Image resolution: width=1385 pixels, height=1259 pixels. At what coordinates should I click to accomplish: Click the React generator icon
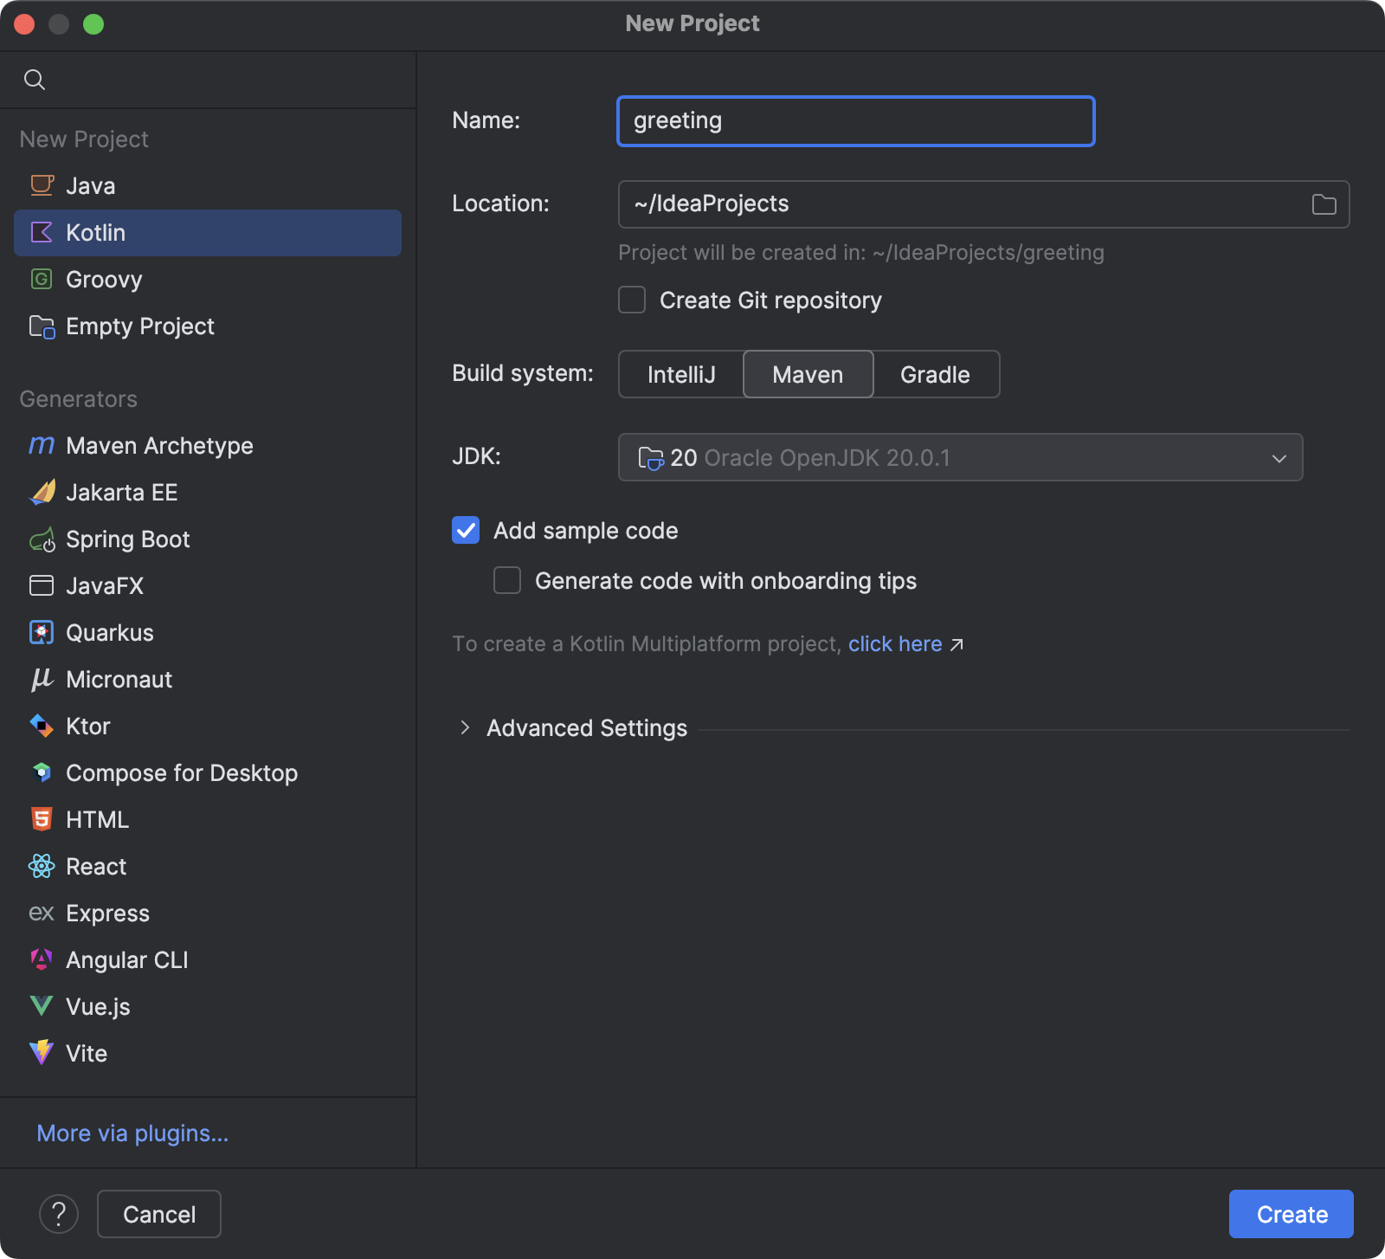pos(41,866)
